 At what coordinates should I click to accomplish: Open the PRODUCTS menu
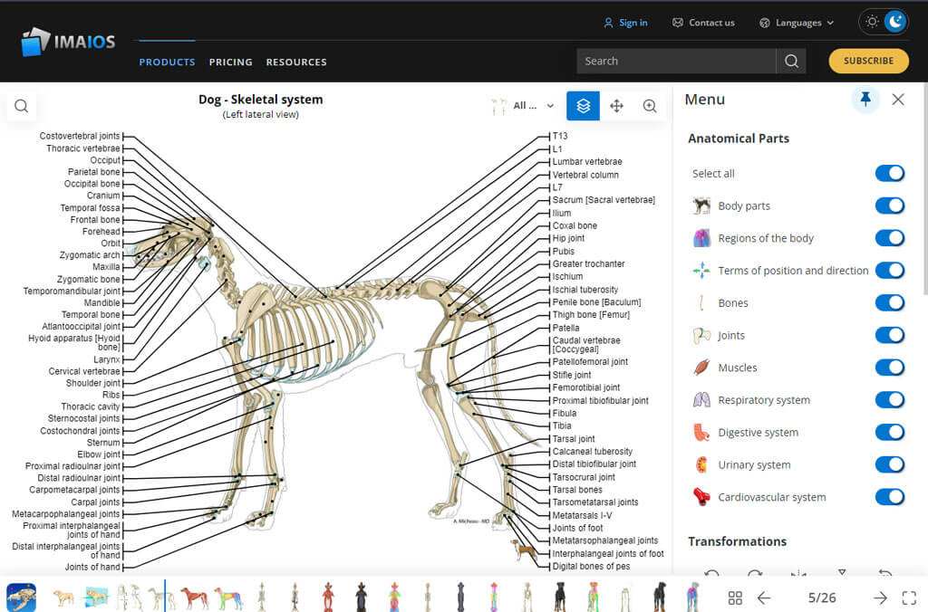(167, 62)
